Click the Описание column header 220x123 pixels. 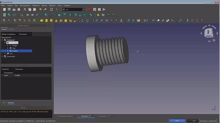pos(23,34)
